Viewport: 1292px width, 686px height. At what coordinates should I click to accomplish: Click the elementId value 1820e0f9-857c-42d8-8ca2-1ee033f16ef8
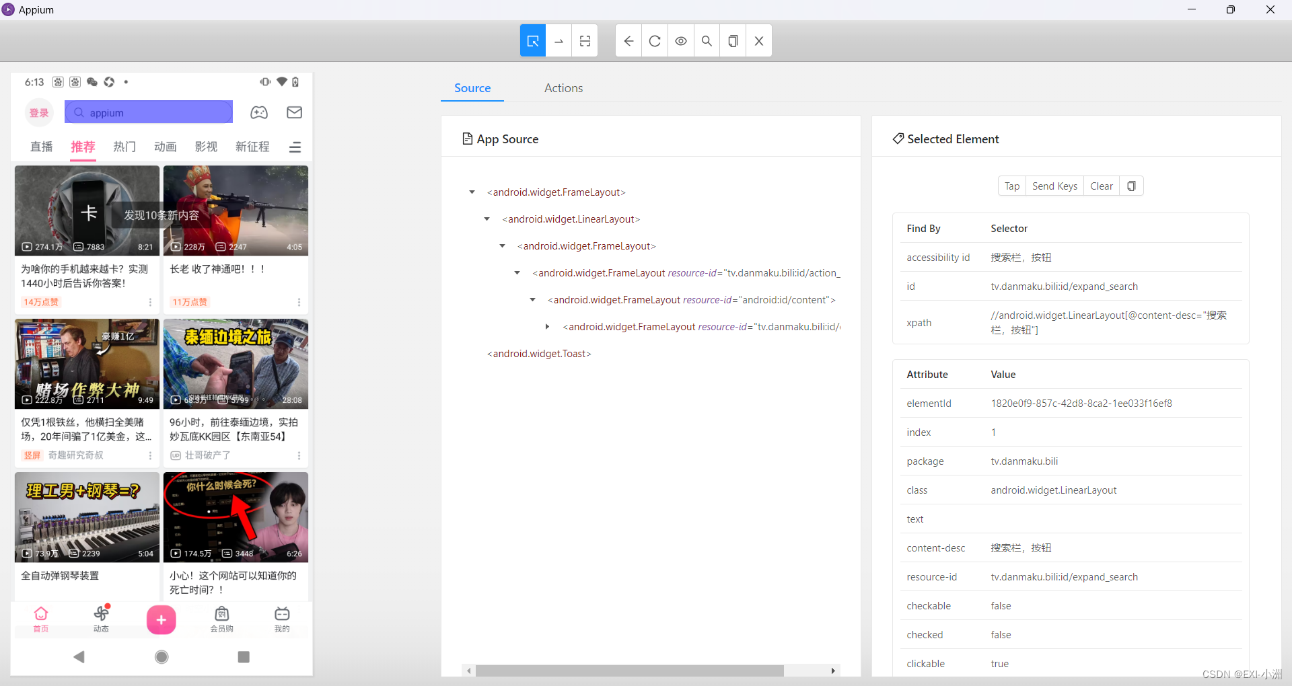[x=1081, y=404]
